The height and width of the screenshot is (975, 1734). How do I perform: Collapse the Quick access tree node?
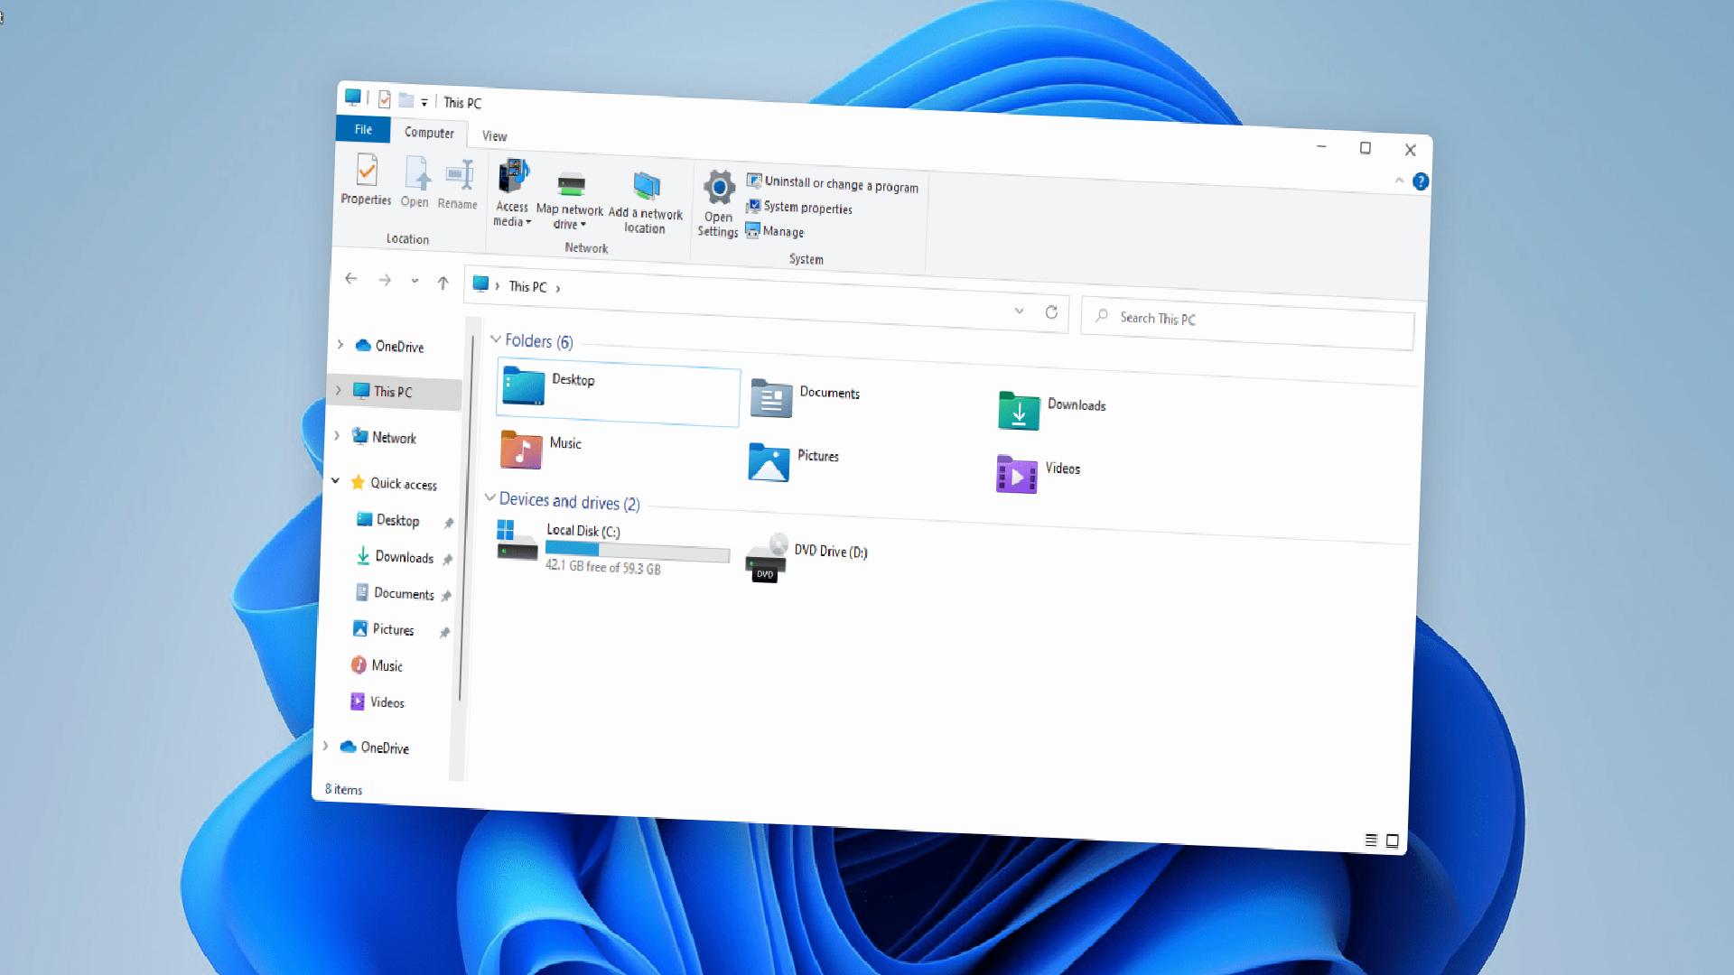point(335,481)
